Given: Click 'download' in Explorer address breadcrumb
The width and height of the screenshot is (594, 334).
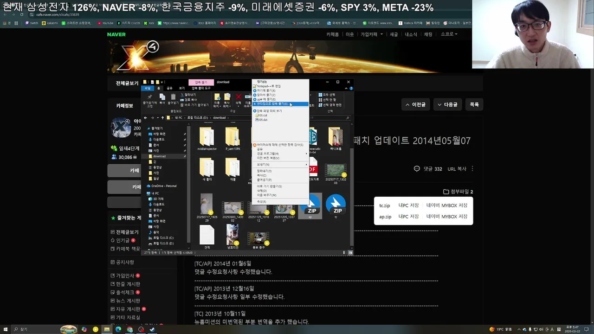Looking at the screenshot, I should point(219,118).
